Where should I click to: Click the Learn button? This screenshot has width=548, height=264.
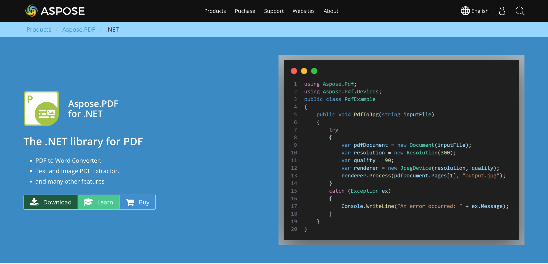[98, 202]
